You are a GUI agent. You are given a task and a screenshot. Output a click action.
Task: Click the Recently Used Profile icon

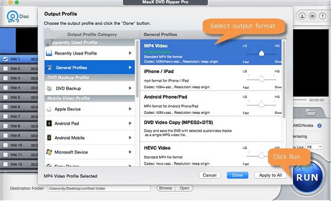49,53
